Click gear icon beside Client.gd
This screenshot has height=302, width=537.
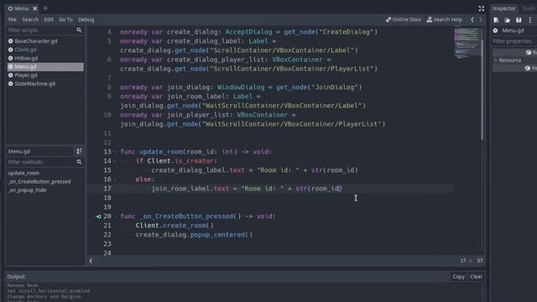point(11,49)
